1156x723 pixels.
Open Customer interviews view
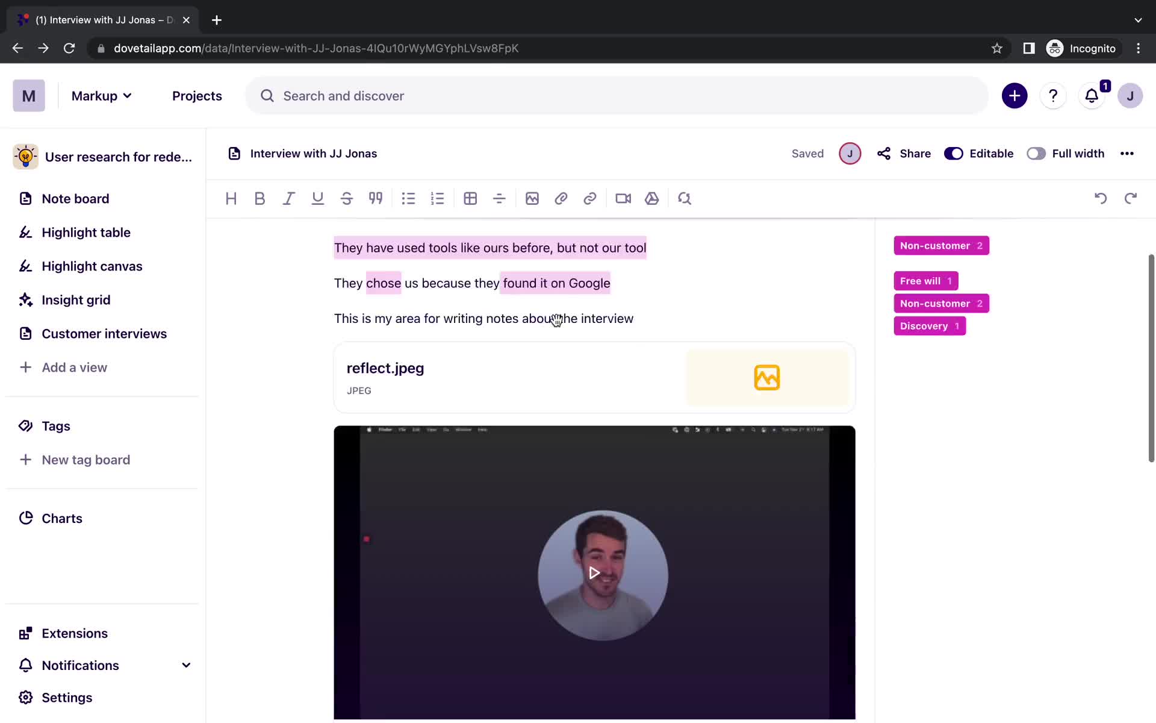[104, 333]
